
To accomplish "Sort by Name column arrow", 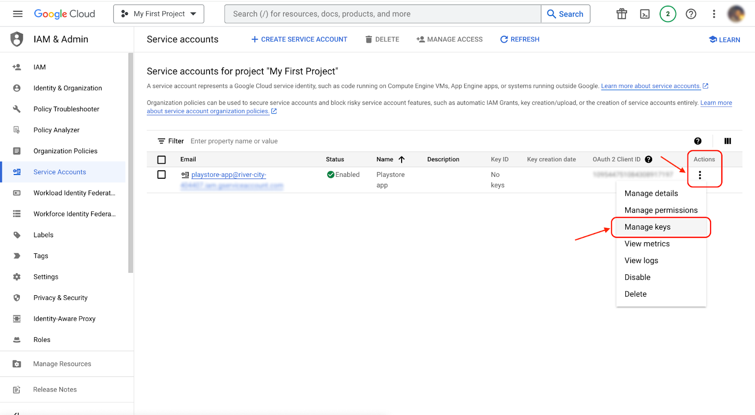I will (x=402, y=159).
